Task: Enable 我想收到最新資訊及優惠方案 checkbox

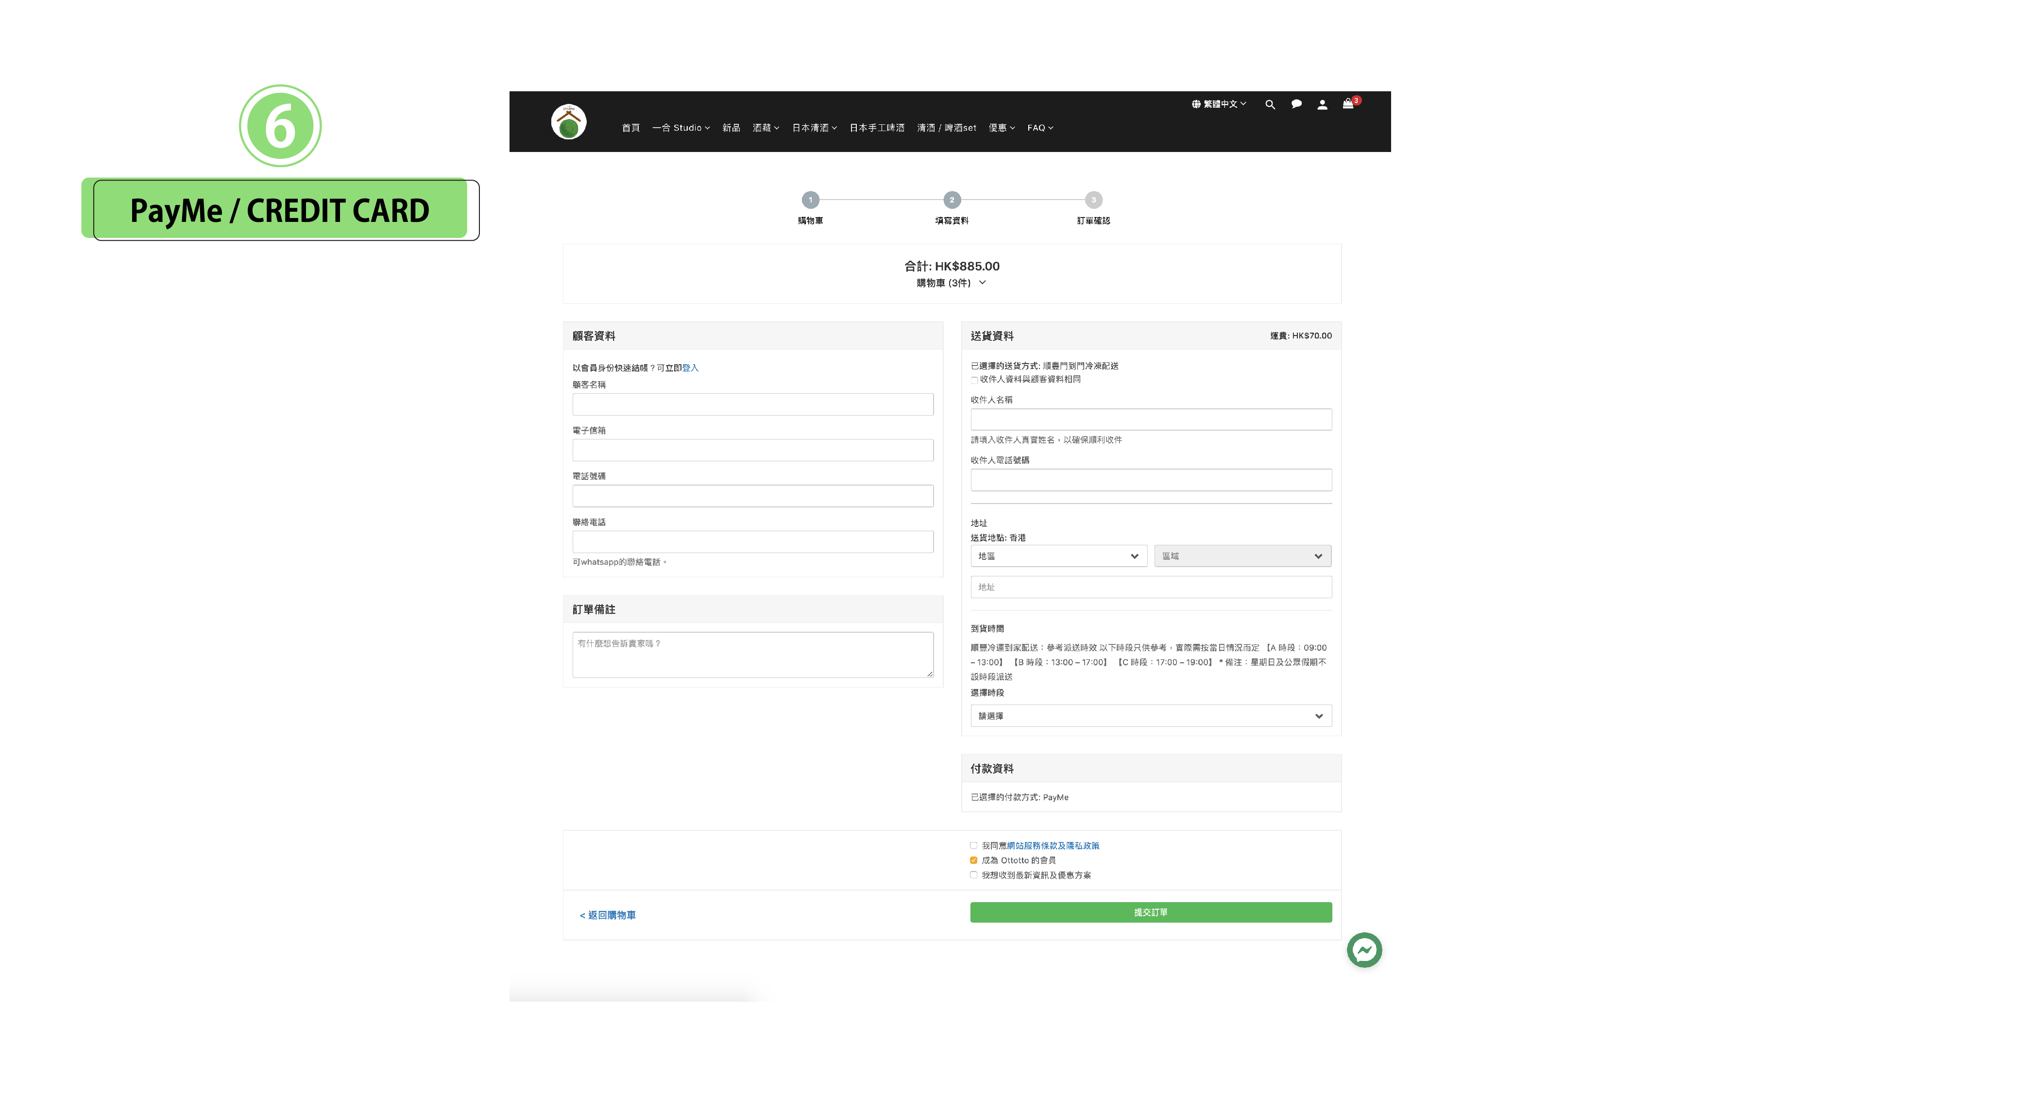Action: (x=973, y=874)
